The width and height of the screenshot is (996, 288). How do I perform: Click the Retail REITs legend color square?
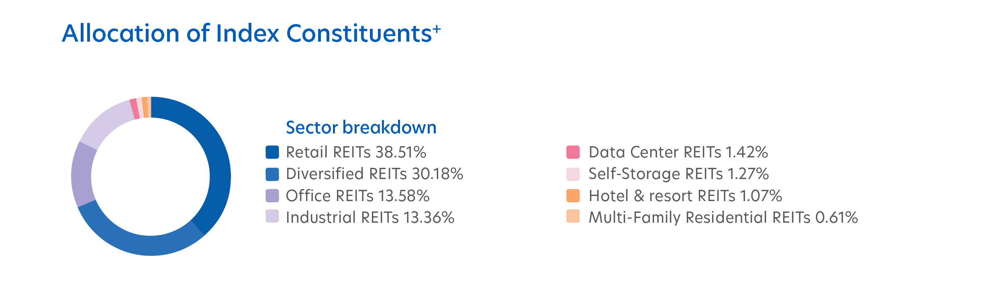(x=272, y=152)
